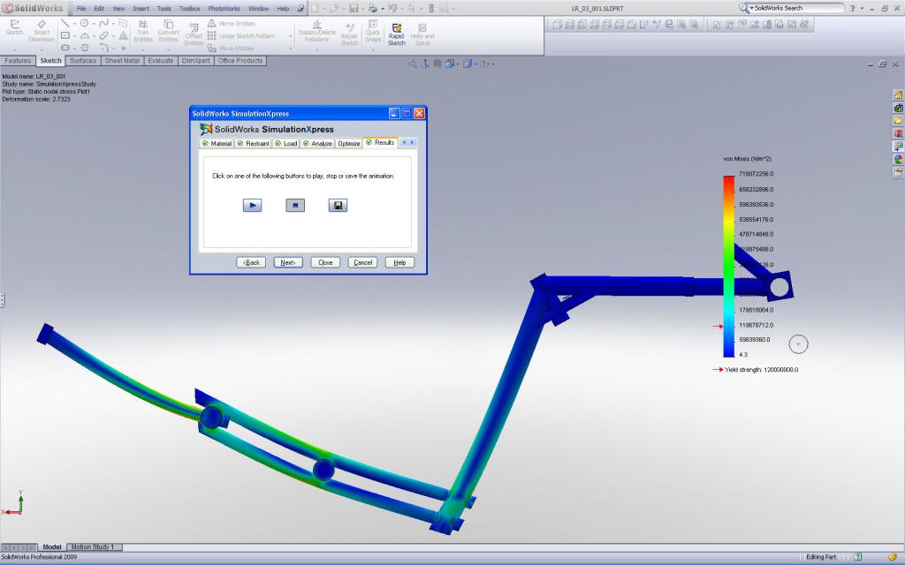Click the Sketch tool in the ribbon
Image resolution: width=905 pixels, height=565 pixels.
click(14, 27)
